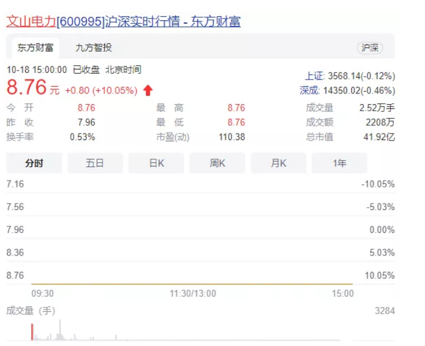Click the 11:30/13:00 time axis label
The height and width of the screenshot is (346, 425).
click(x=192, y=293)
